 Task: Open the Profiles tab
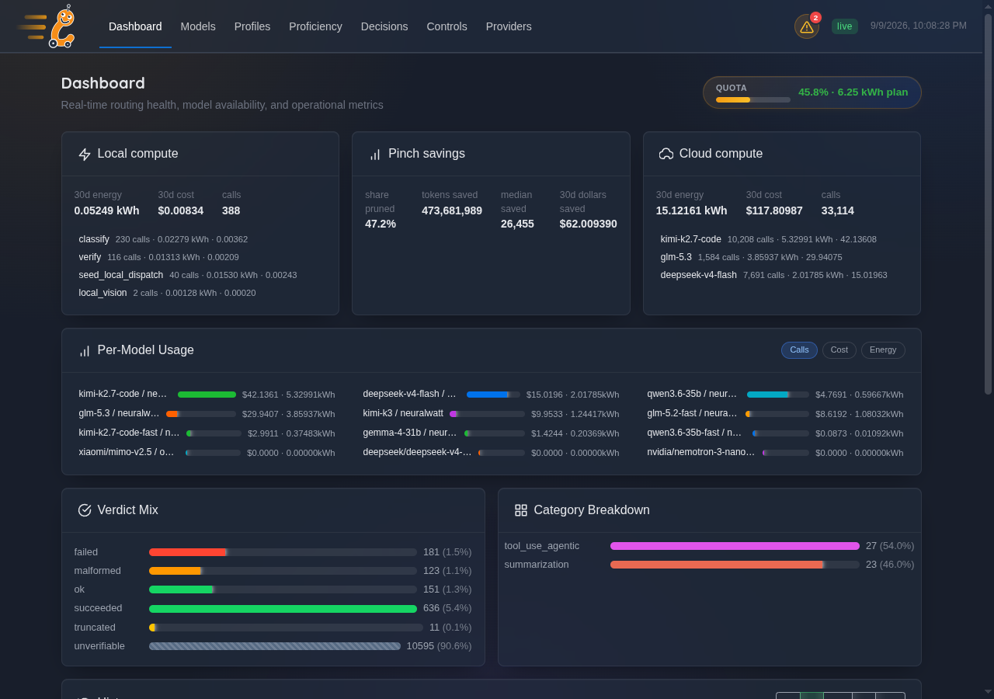[252, 26]
